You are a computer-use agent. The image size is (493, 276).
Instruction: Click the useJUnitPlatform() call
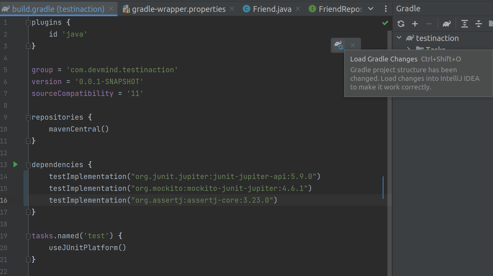click(87, 248)
